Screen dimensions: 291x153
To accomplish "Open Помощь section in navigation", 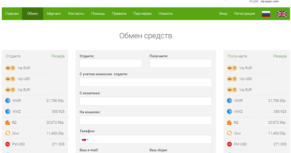I will (98, 14).
